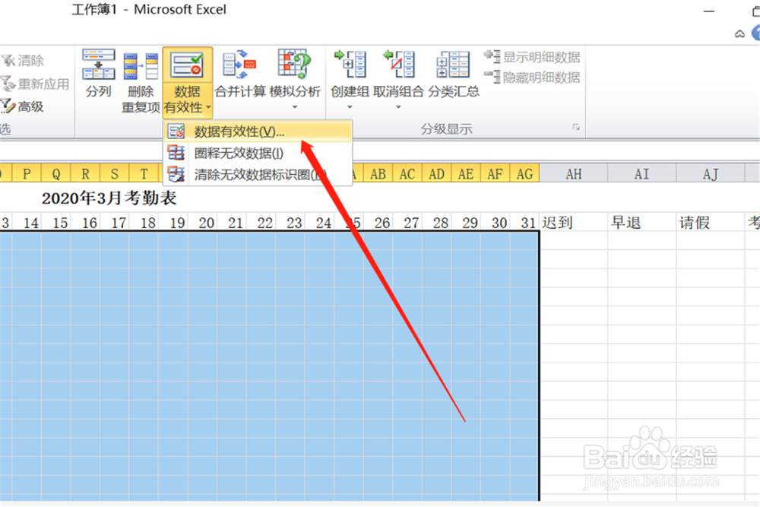Select column AC header
This screenshot has height=507, width=760.
click(407, 173)
